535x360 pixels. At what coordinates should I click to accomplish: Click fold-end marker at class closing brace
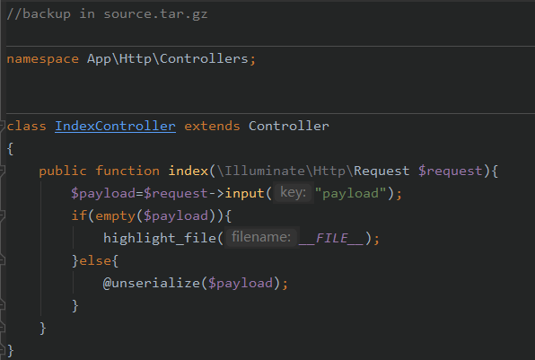click(x=2, y=350)
